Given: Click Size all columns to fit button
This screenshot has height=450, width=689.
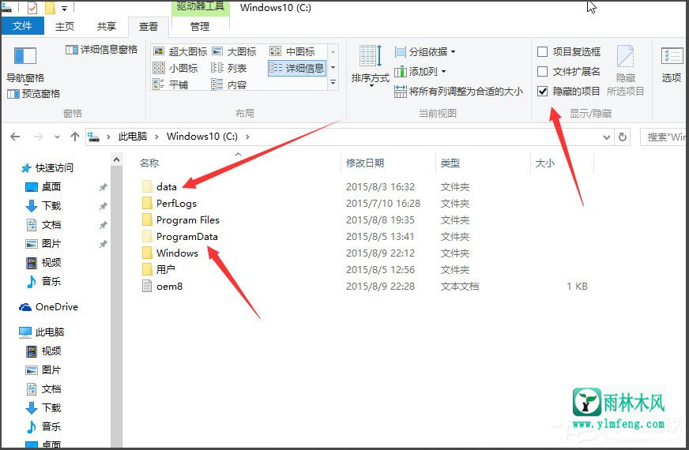Looking at the screenshot, I should (458, 92).
